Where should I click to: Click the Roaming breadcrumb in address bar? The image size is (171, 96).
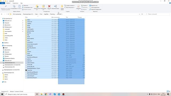click(52, 14)
